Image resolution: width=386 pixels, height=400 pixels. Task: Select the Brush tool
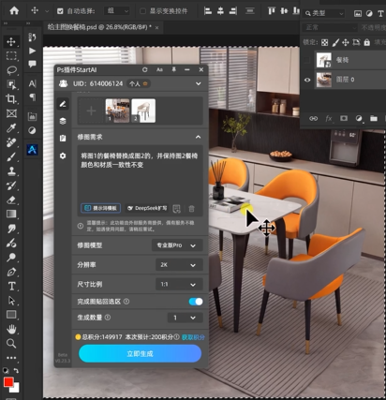click(x=11, y=156)
